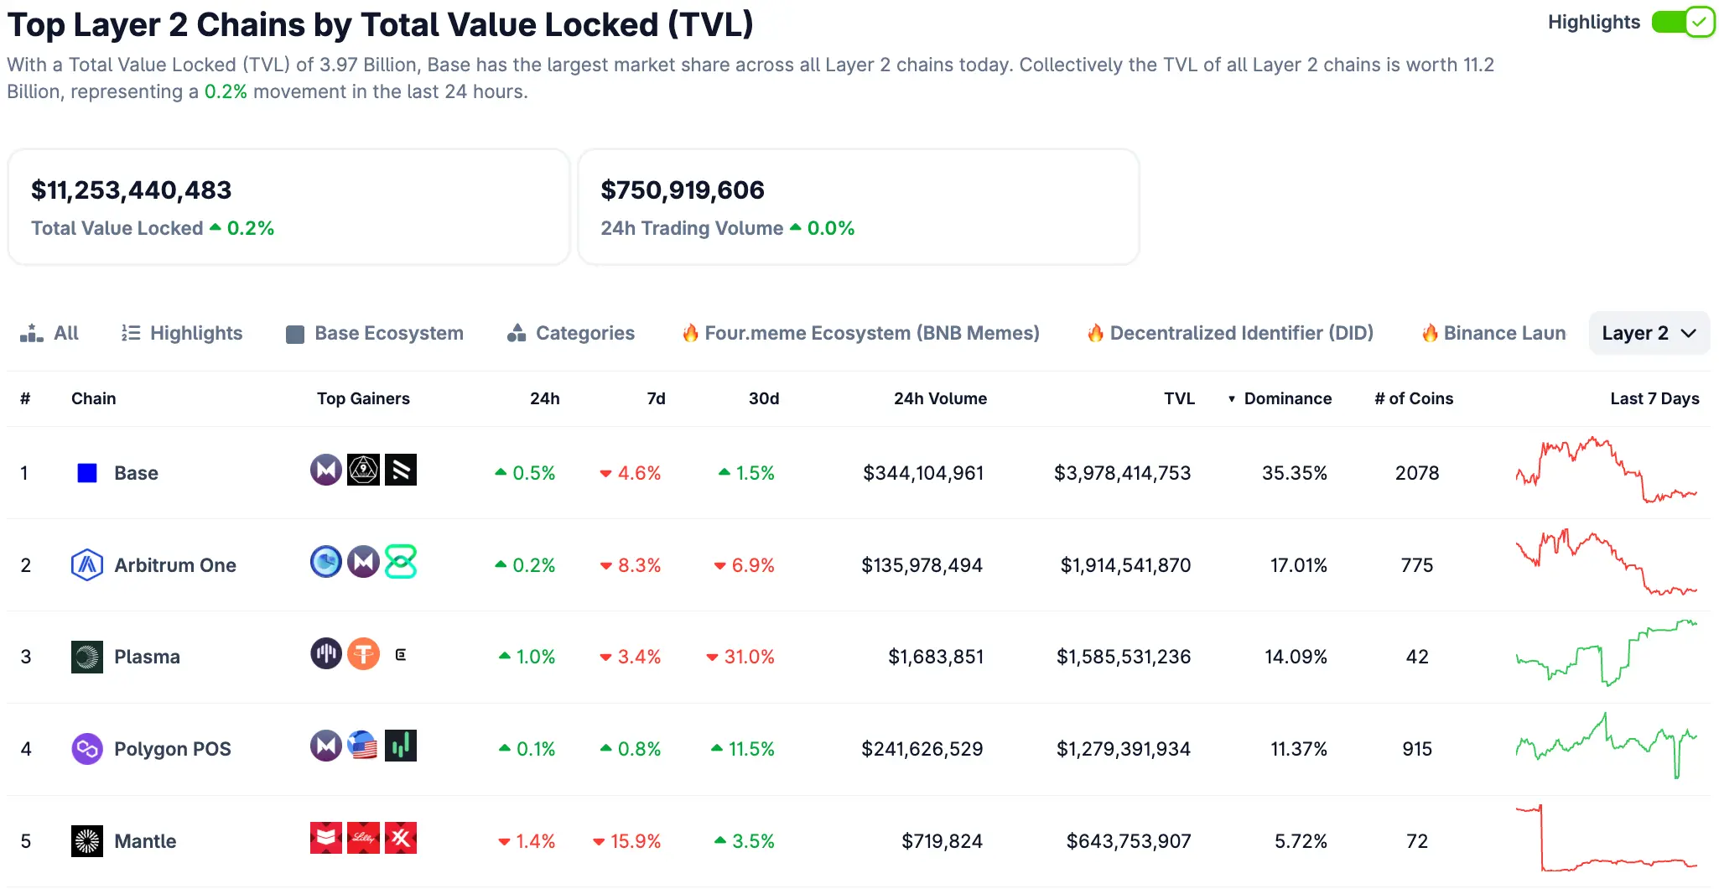Open the Categories tab
1719x889 pixels.
coord(571,333)
